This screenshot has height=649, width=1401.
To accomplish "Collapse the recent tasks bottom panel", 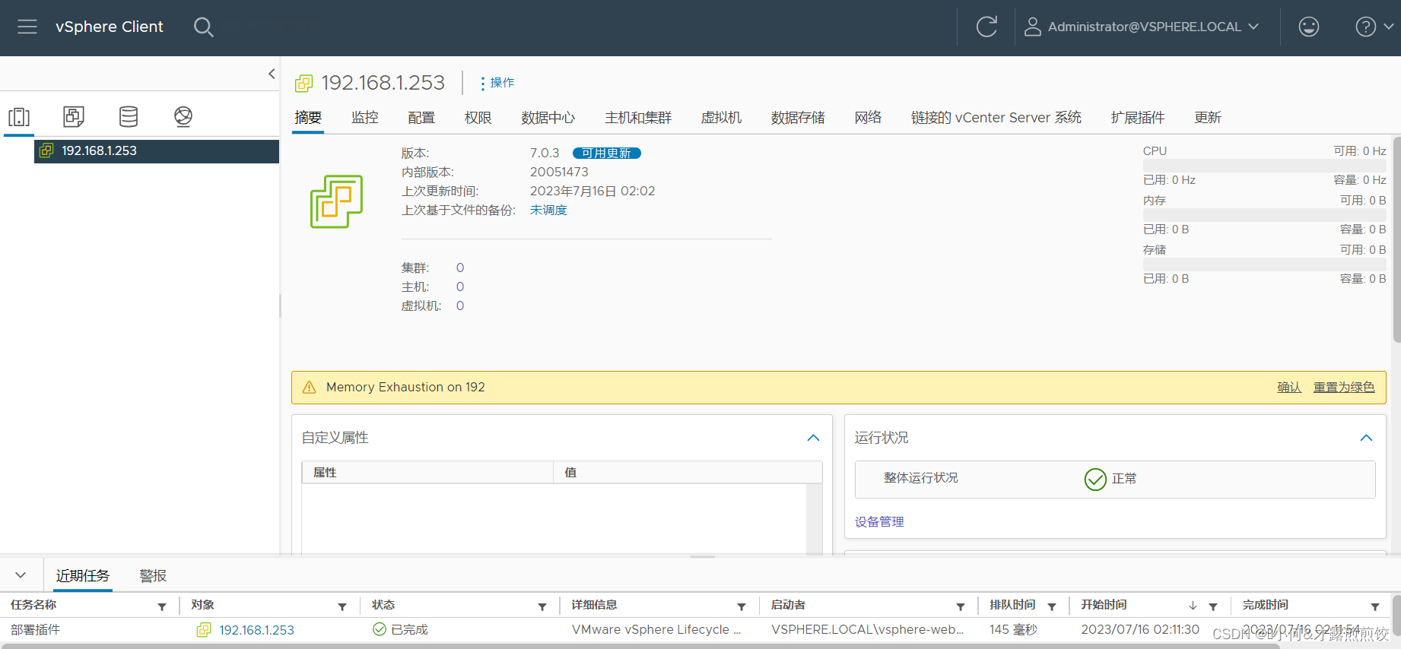I will pyautogui.click(x=21, y=575).
